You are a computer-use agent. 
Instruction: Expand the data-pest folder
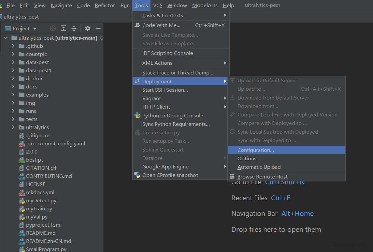13,62
